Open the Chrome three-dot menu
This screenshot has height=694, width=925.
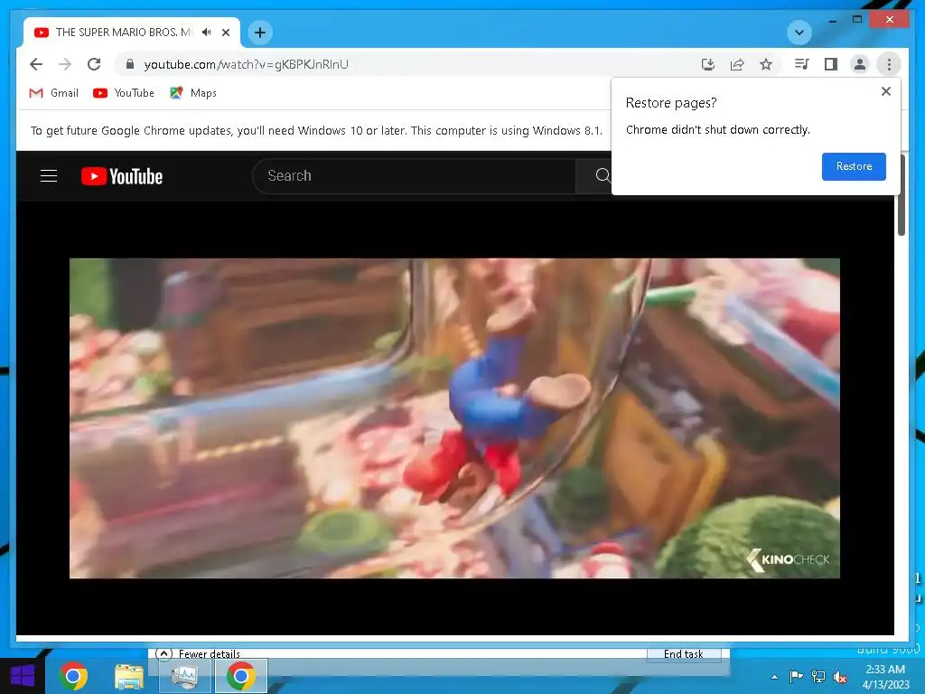pos(889,64)
